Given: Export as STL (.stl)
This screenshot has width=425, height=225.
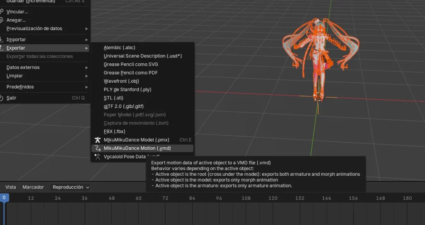Looking at the screenshot, I should pos(143,98).
